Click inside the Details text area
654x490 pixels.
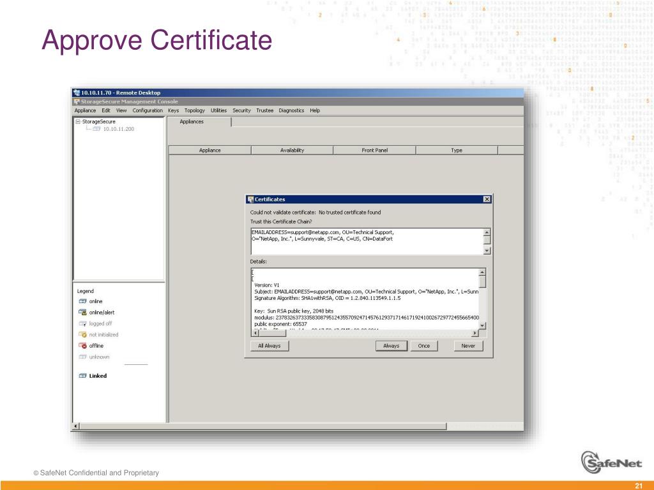[x=365, y=299]
